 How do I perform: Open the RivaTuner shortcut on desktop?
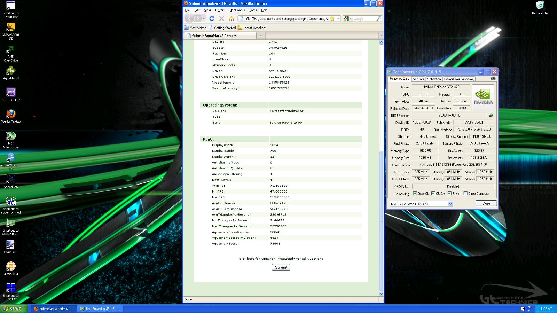11,10
